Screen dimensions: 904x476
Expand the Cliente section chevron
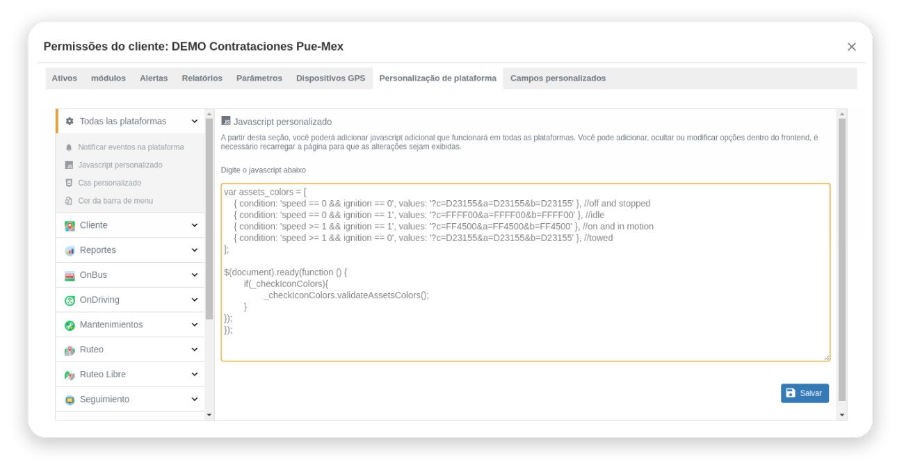tap(195, 225)
